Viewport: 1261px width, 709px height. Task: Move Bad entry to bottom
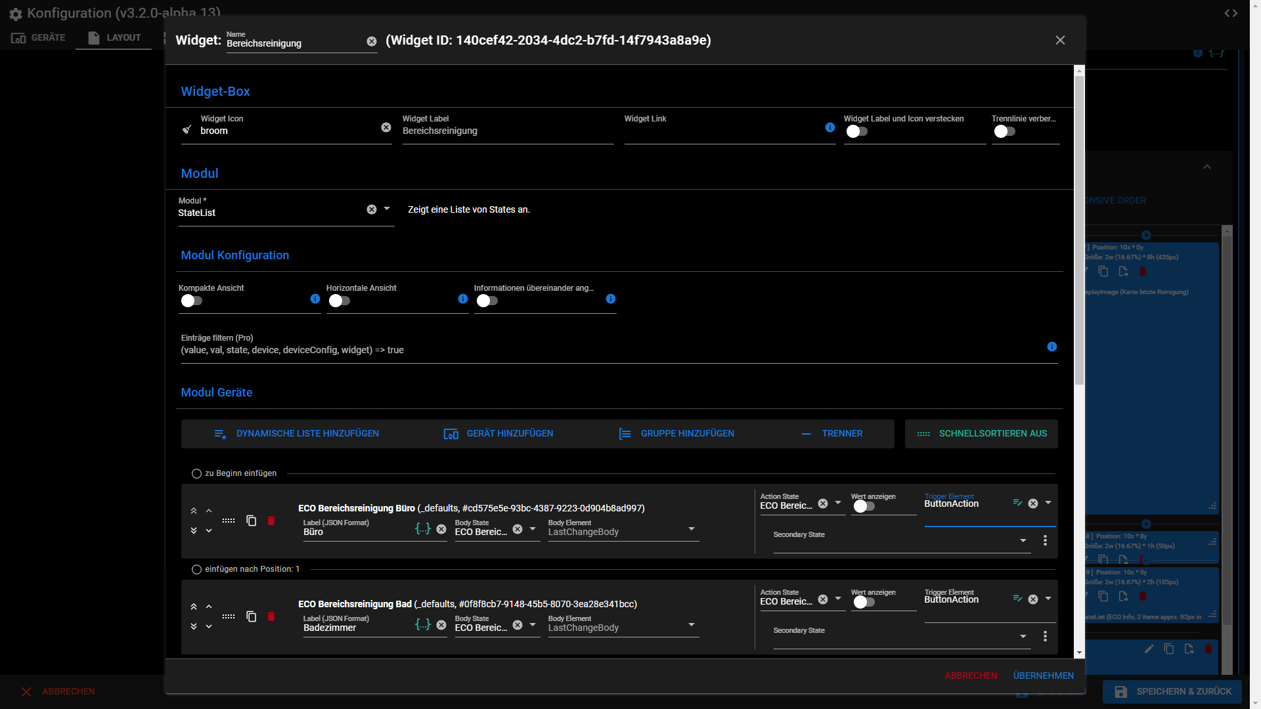coord(194,626)
